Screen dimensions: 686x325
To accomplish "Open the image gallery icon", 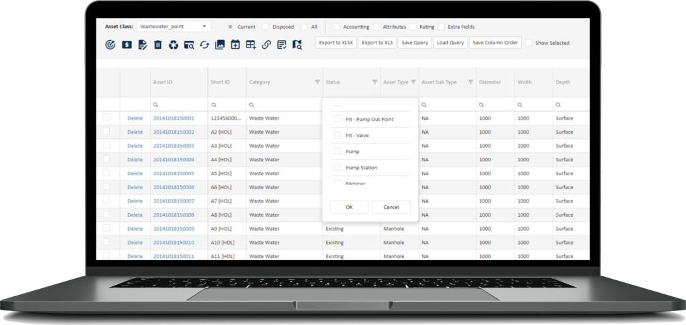I will click(220, 45).
